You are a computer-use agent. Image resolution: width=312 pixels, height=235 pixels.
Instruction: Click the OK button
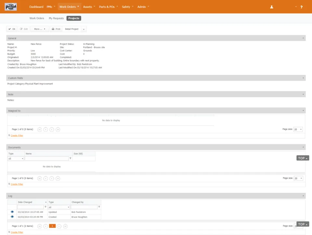(12, 29)
